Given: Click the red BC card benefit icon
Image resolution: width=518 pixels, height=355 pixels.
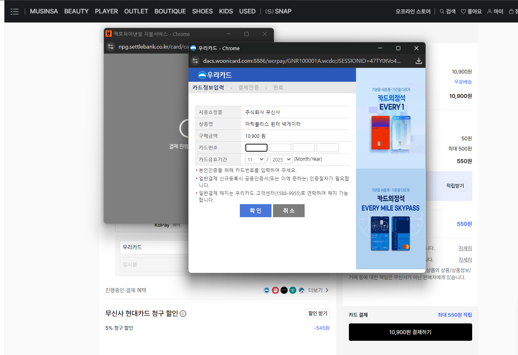Looking at the screenshot, I should (x=275, y=290).
